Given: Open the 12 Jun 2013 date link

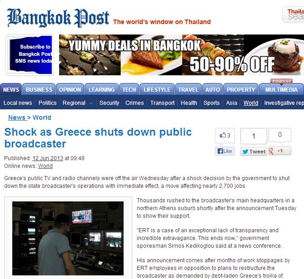Looking at the screenshot, I should coord(48,158).
